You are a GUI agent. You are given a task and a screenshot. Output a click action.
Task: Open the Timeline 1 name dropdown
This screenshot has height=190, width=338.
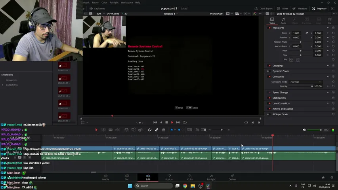pos(171,14)
